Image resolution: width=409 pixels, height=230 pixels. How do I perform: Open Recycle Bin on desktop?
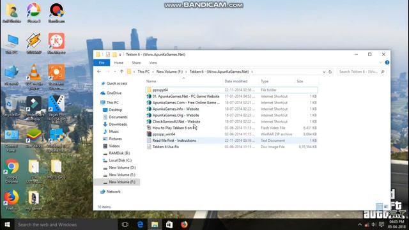point(12,107)
